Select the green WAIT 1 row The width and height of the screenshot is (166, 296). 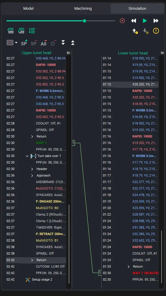click(x=36, y=143)
